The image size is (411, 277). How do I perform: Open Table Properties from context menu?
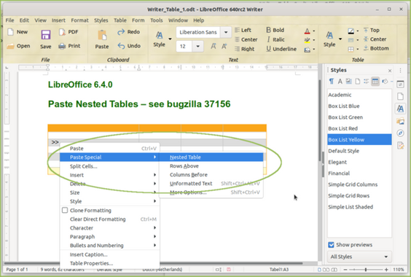pos(109,263)
